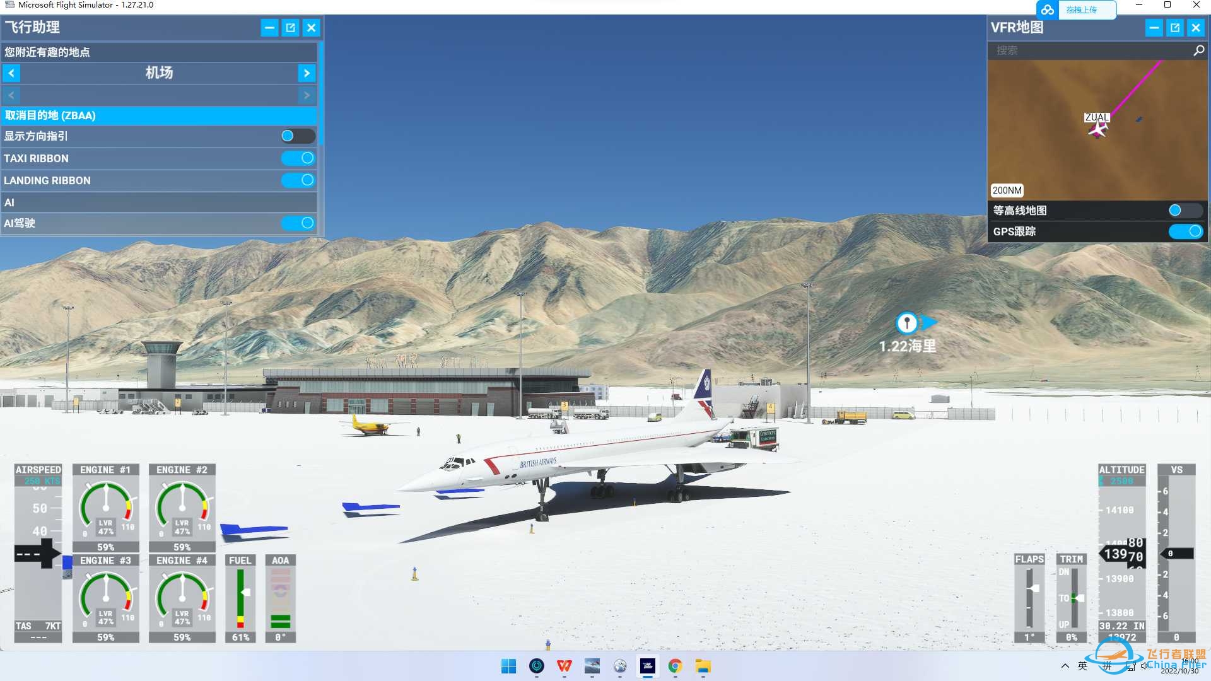Click the ZBAA destination cancel button
This screenshot has width=1211, height=681.
coord(158,115)
